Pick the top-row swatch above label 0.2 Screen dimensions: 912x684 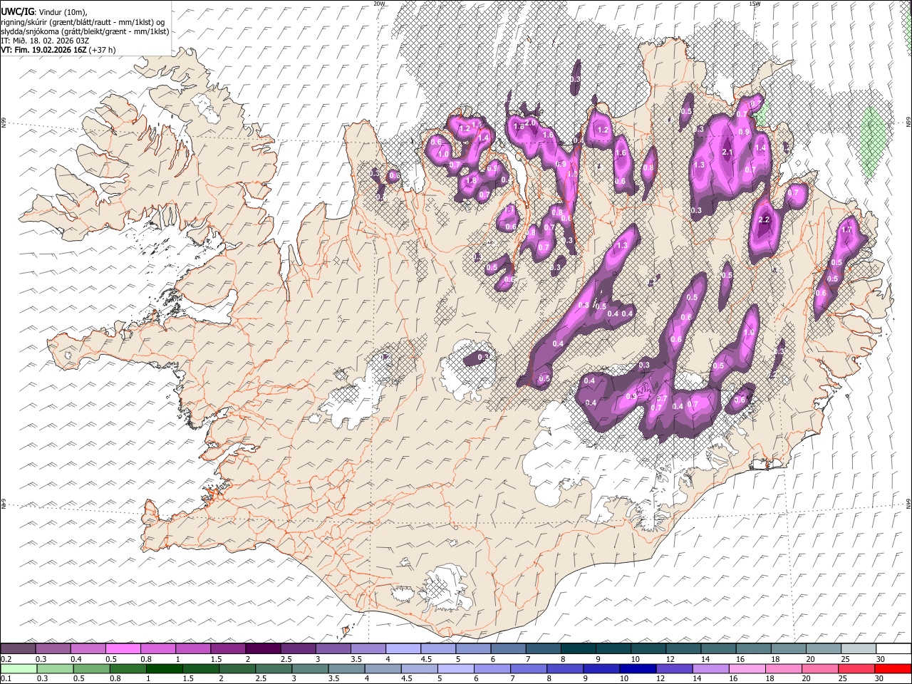pyautogui.click(x=19, y=649)
